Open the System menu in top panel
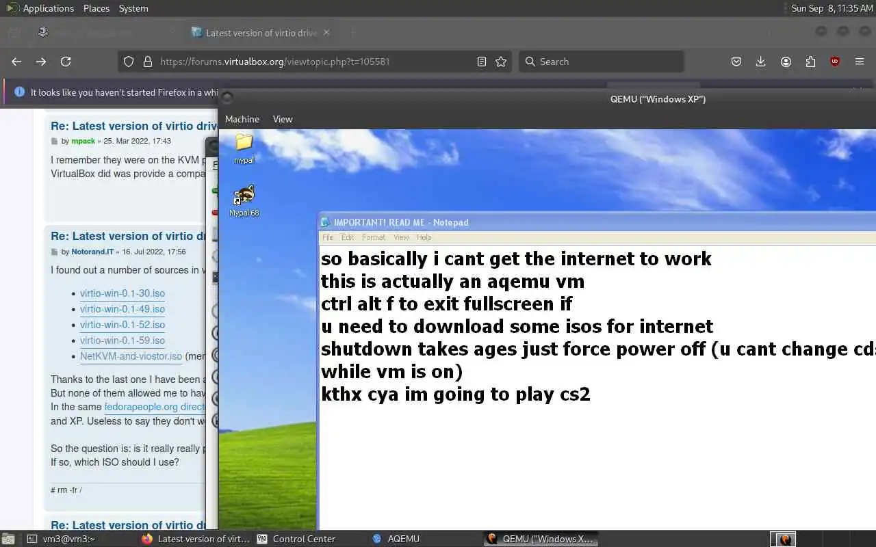The width and height of the screenshot is (876, 547). [133, 8]
